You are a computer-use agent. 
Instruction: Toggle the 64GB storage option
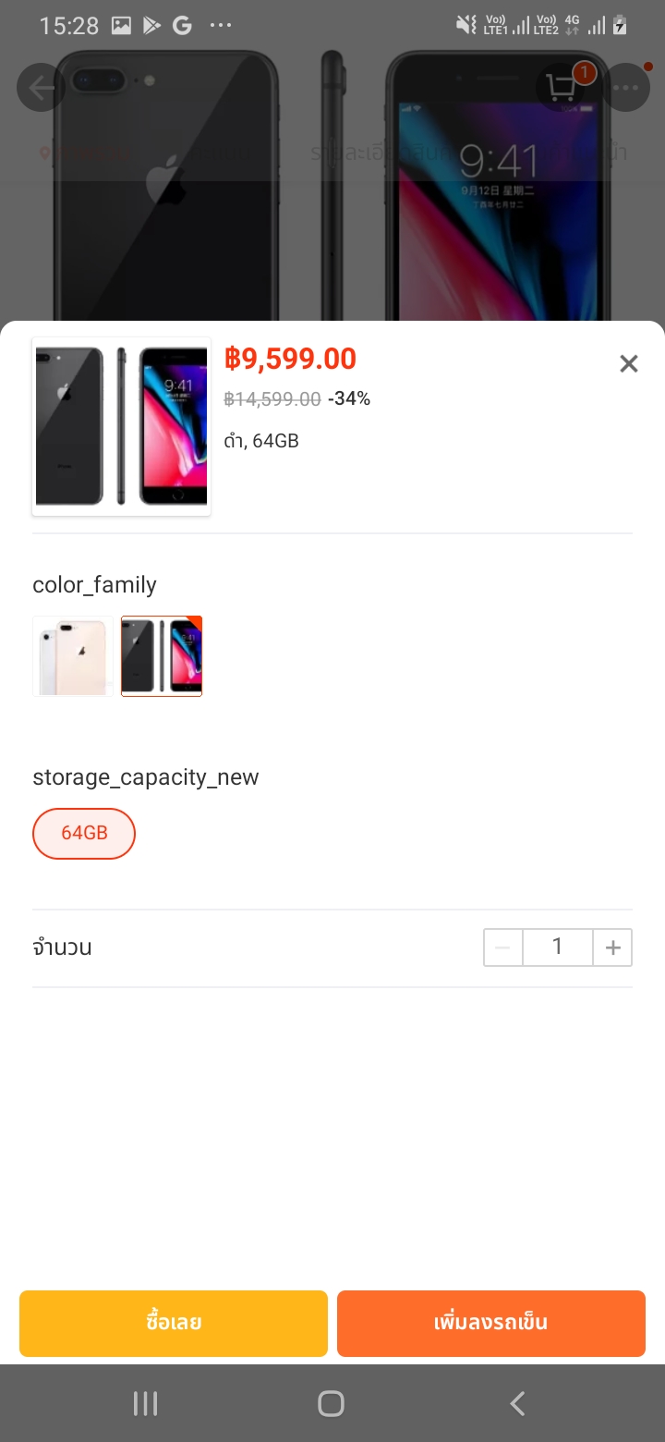84,833
